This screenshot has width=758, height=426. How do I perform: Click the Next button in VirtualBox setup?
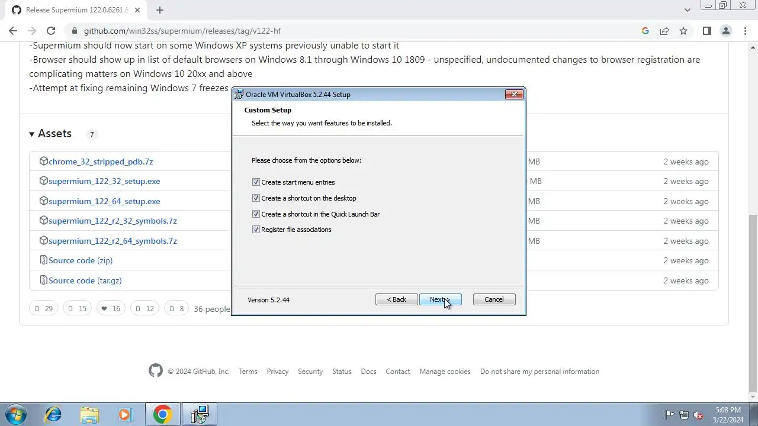pos(440,299)
